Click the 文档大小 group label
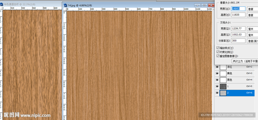 [x=226, y=23]
